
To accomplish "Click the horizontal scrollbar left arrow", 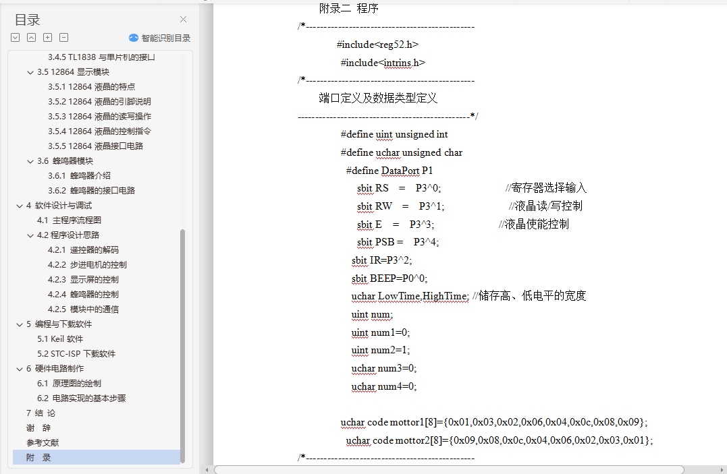I will pyautogui.click(x=207, y=470).
